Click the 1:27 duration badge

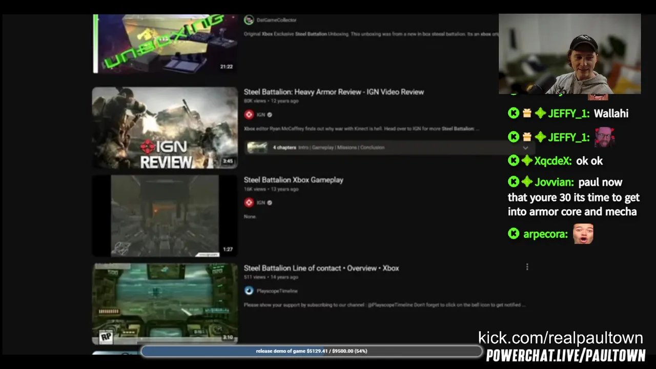(x=228, y=250)
